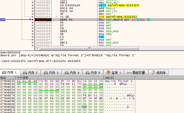
Task: Select memory address 07906E78 row
Action: coord(8,96)
